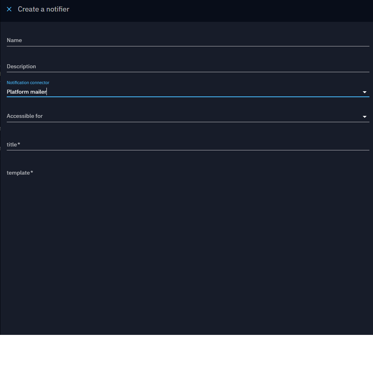Click the underline of the Name field

coord(188,46)
